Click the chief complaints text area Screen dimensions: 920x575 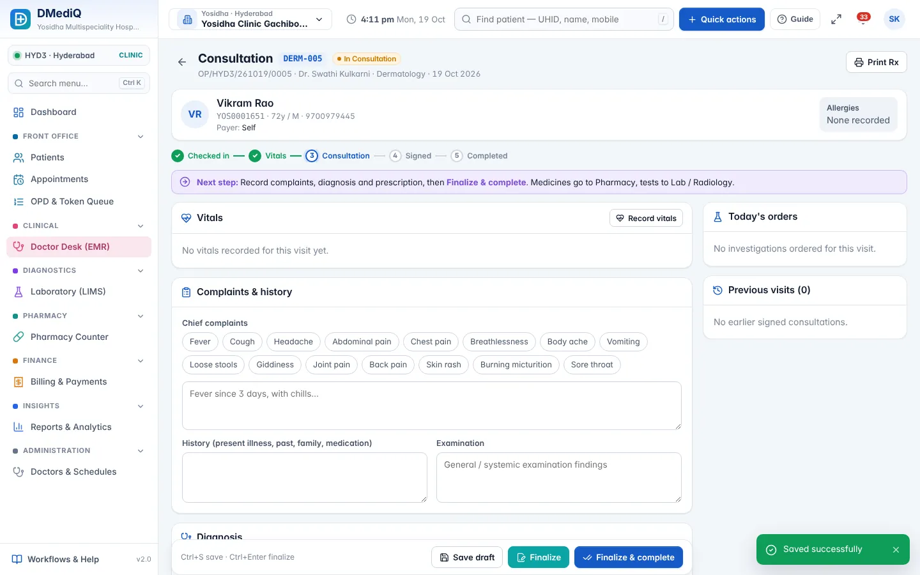(x=432, y=406)
